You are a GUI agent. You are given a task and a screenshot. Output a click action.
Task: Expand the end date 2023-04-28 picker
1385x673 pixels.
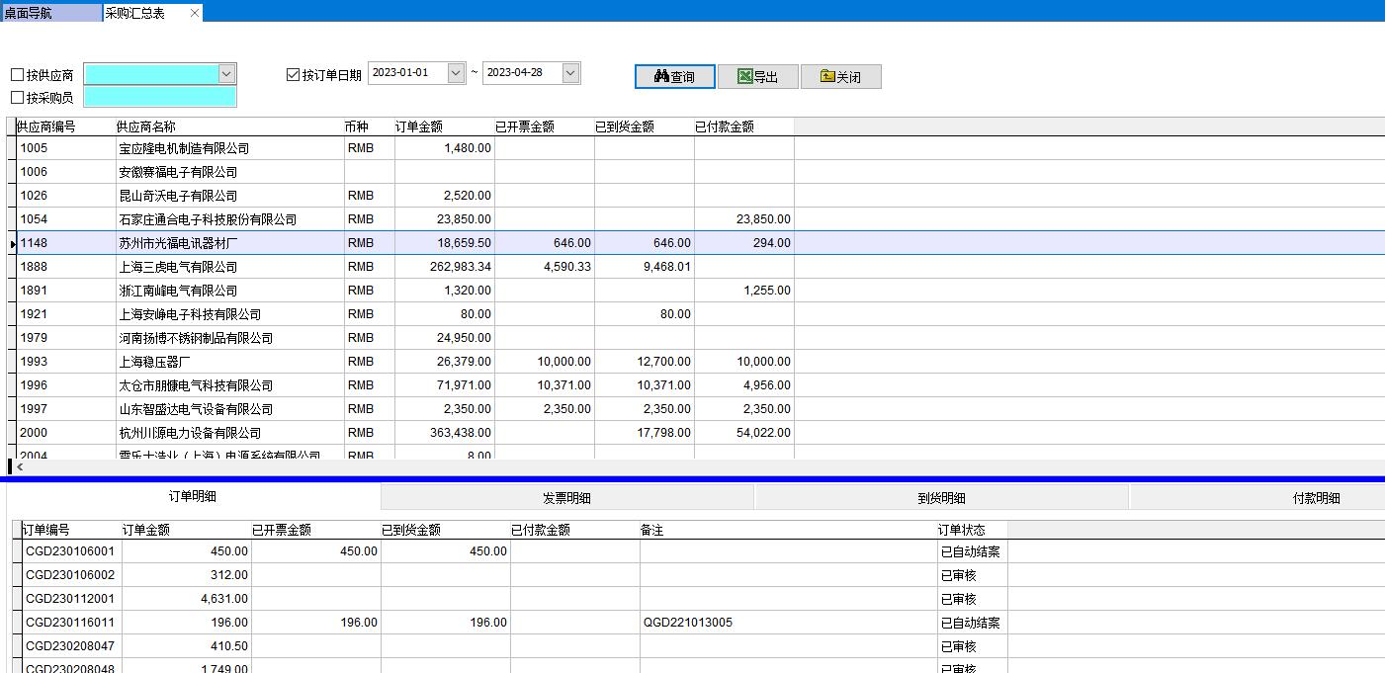[x=570, y=73]
